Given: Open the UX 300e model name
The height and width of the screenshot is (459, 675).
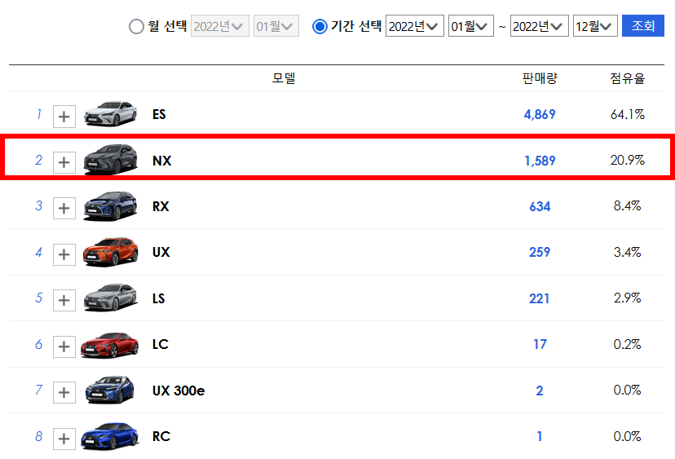Looking at the screenshot, I should [179, 391].
